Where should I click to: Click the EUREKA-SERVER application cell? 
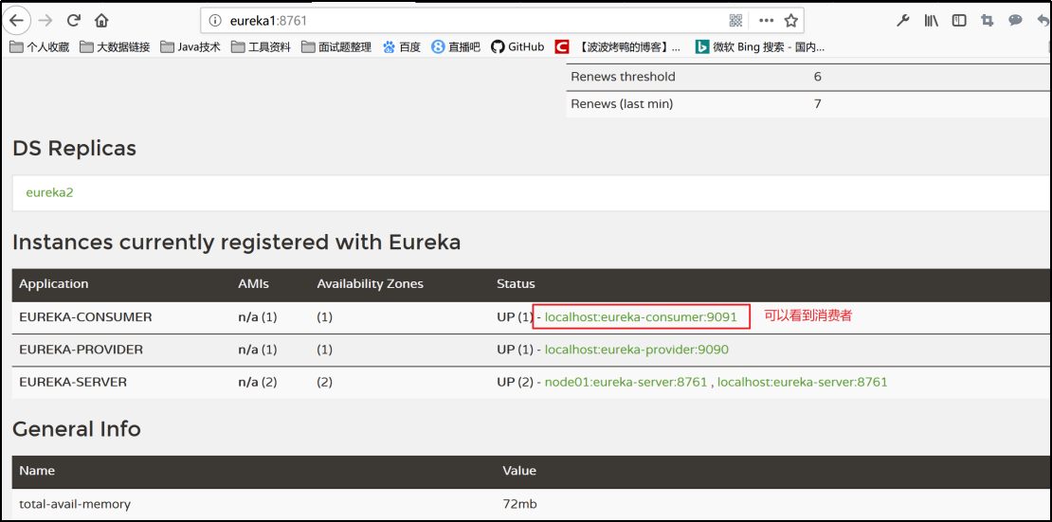73,383
